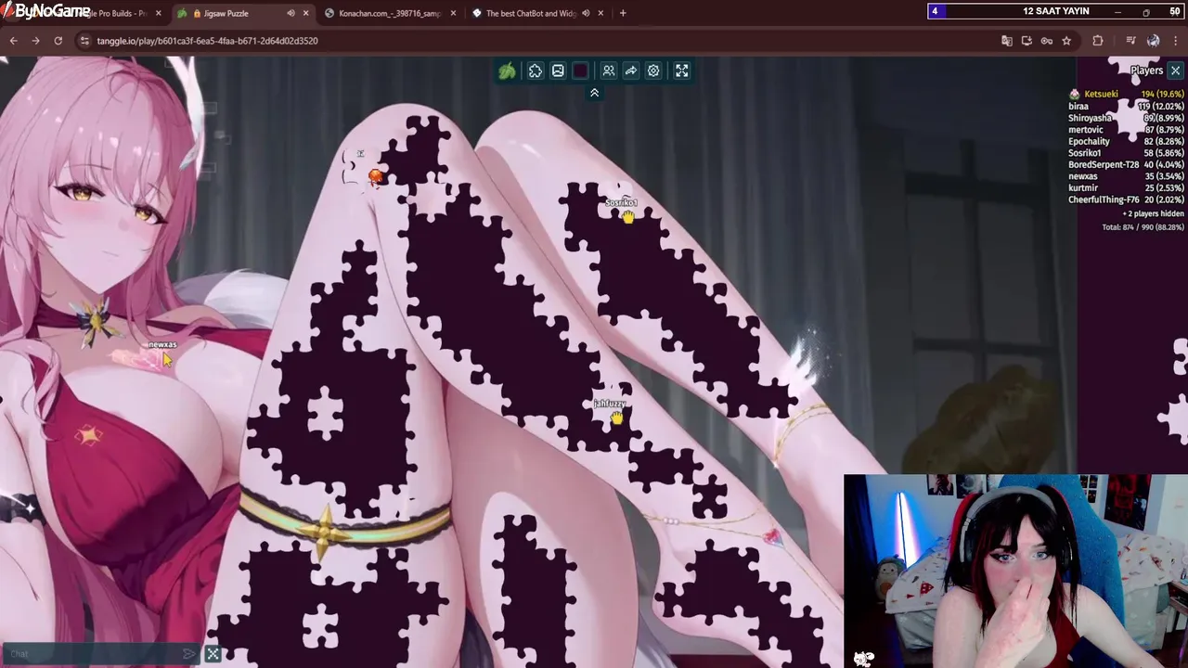Close the Pro Builds tab
The width and height of the screenshot is (1188, 668).
159,13
